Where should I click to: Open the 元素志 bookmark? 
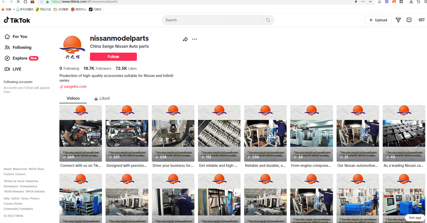coord(95,10)
